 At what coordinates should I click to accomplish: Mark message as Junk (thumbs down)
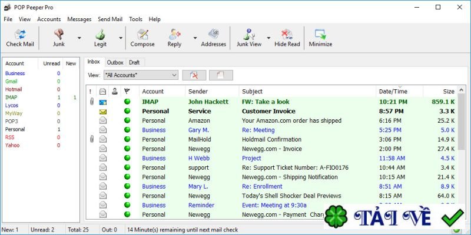click(x=58, y=34)
